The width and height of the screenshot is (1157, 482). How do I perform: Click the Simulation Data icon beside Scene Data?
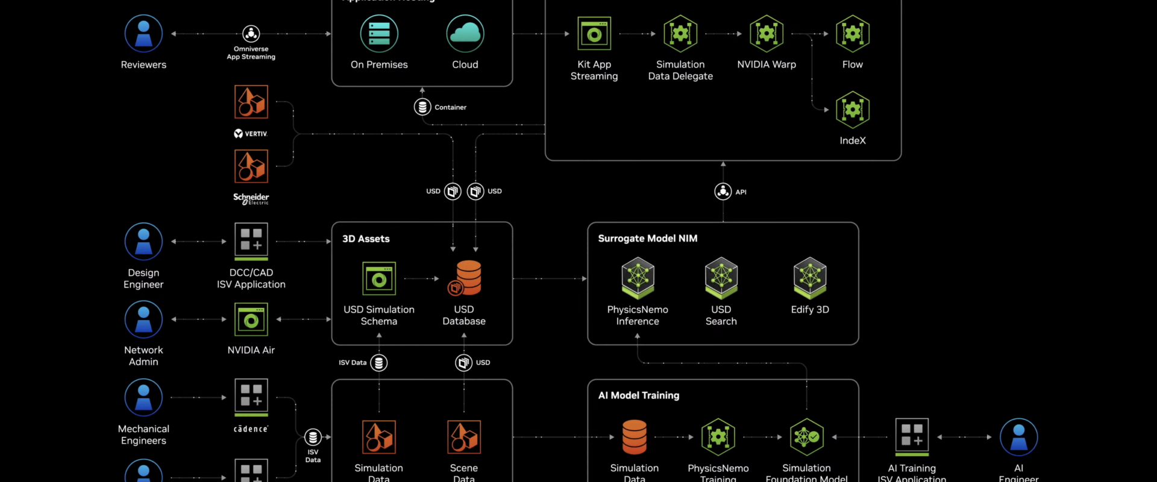tap(379, 437)
